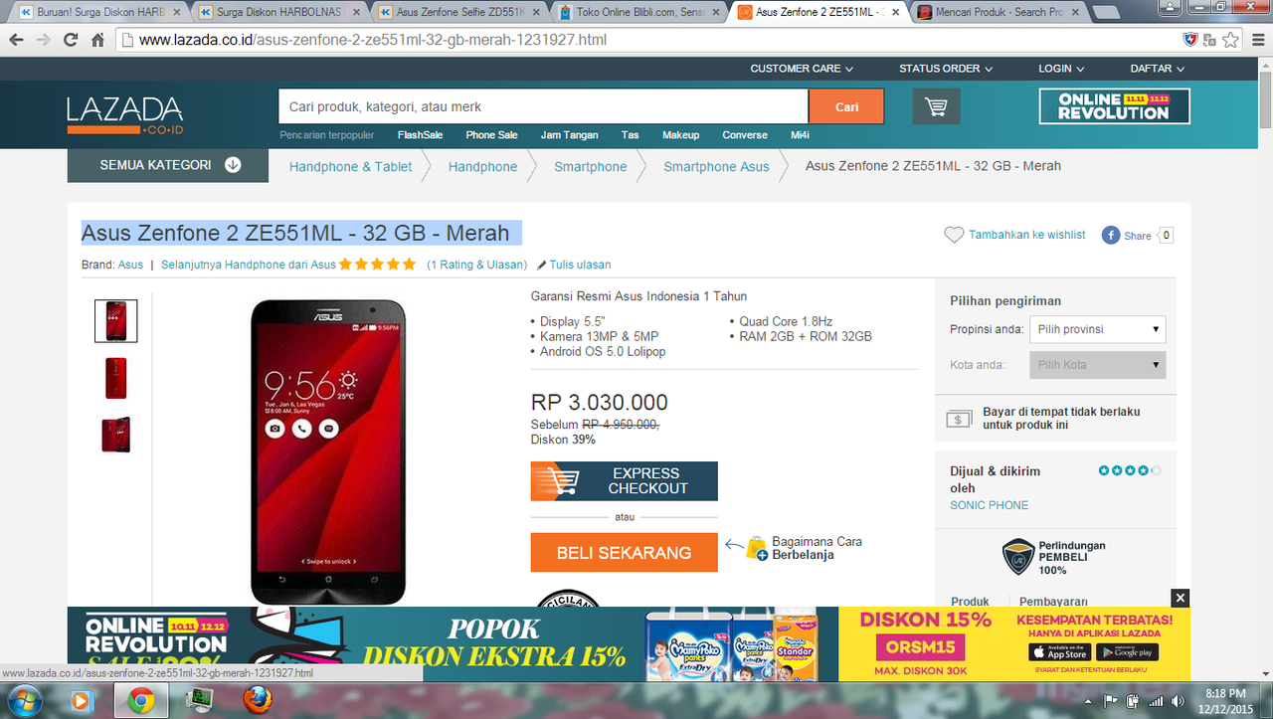Image resolution: width=1273 pixels, height=719 pixels.
Task: Launch Firefox from the taskbar
Action: (x=257, y=700)
